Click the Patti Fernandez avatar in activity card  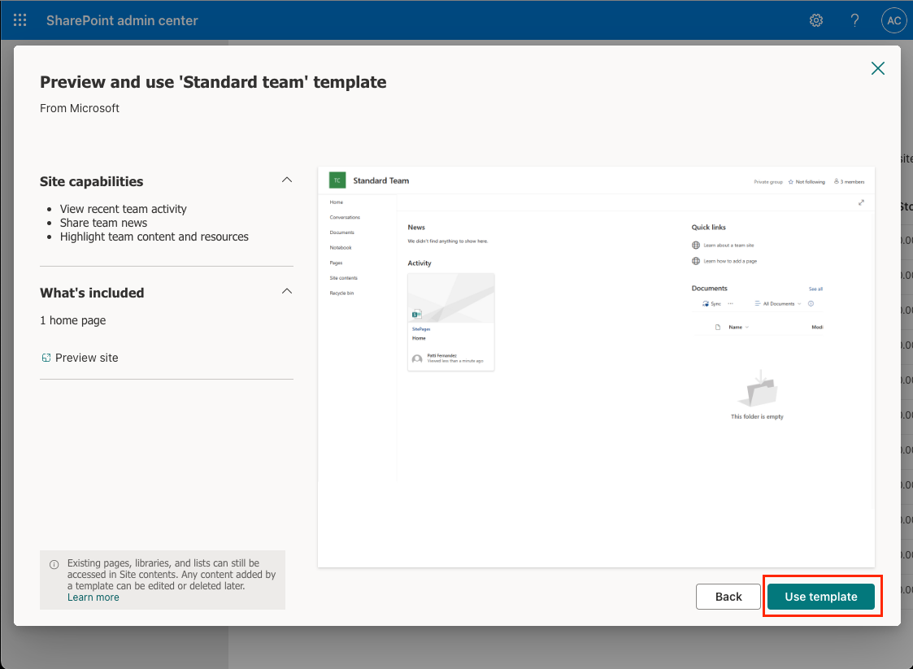tap(417, 358)
